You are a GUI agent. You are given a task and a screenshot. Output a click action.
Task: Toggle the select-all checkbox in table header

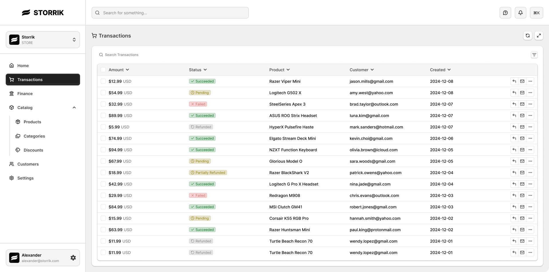pyautogui.click(x=103, y=70)
